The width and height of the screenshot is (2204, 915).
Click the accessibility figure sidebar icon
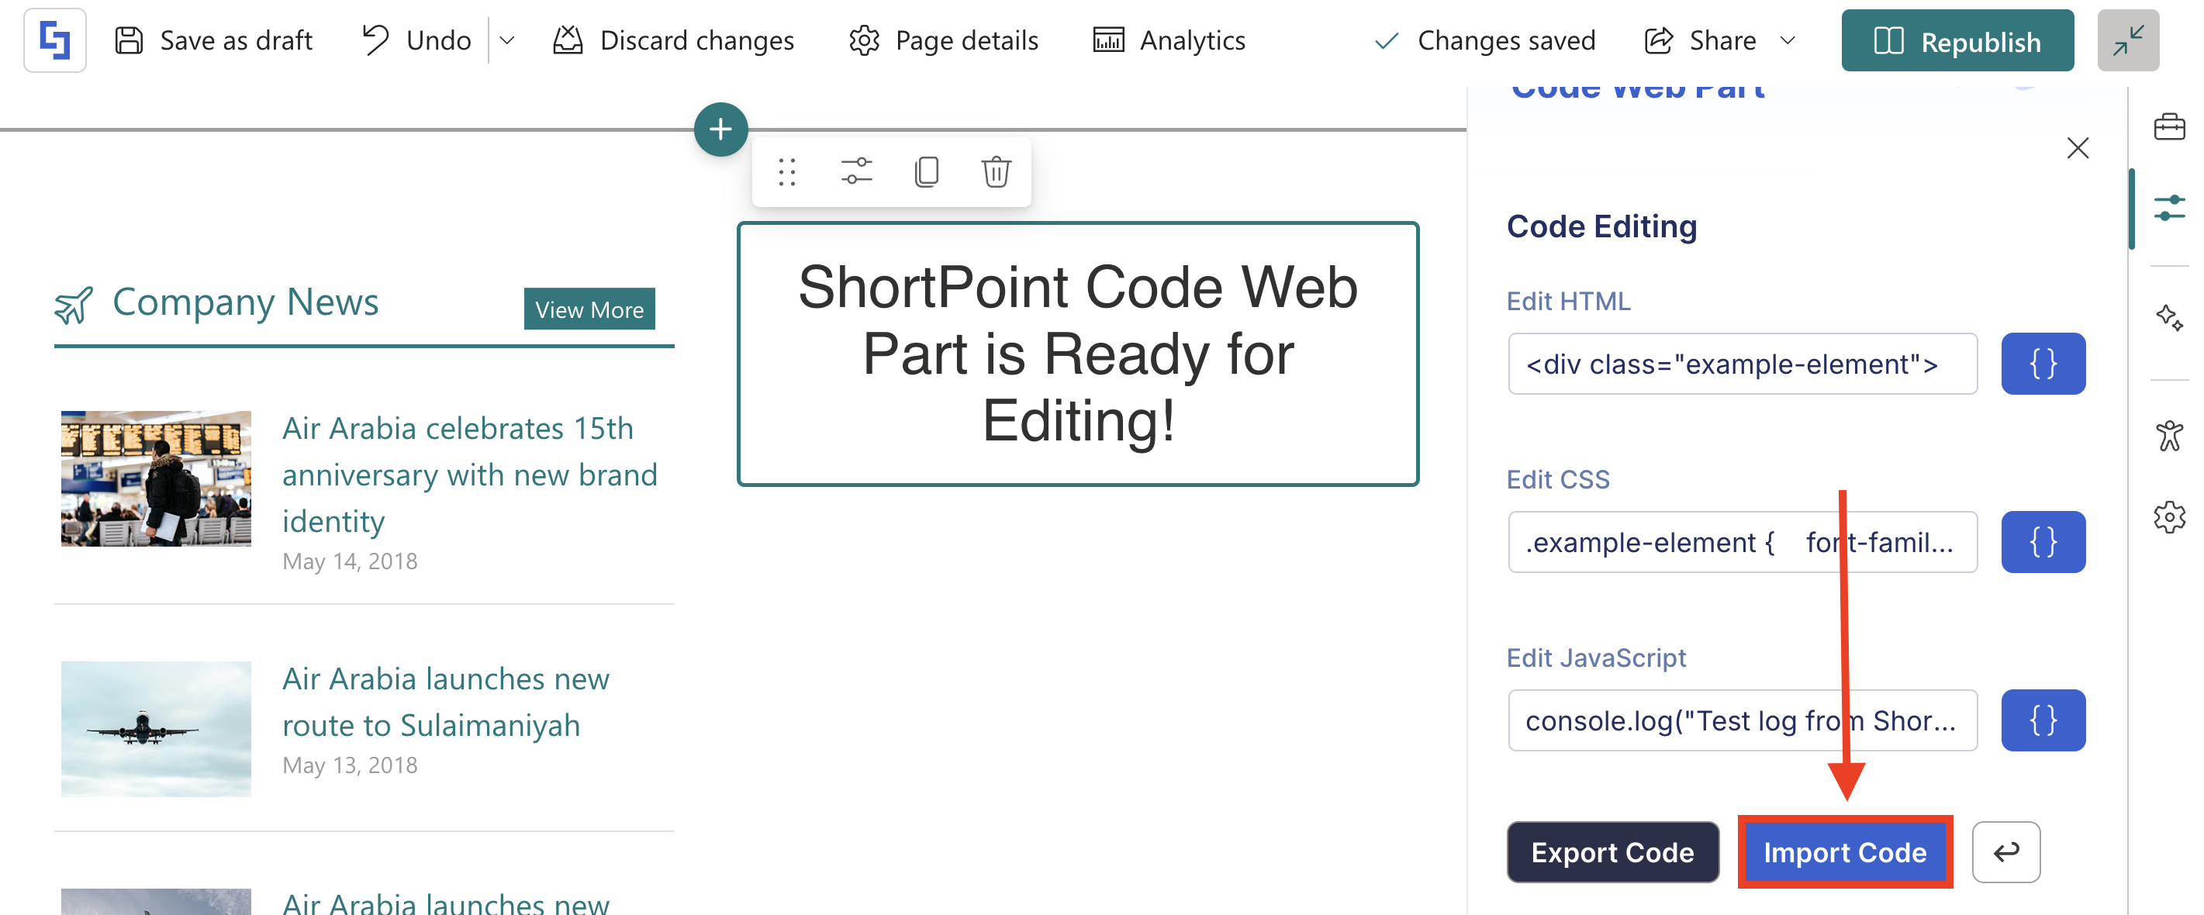2168,436
